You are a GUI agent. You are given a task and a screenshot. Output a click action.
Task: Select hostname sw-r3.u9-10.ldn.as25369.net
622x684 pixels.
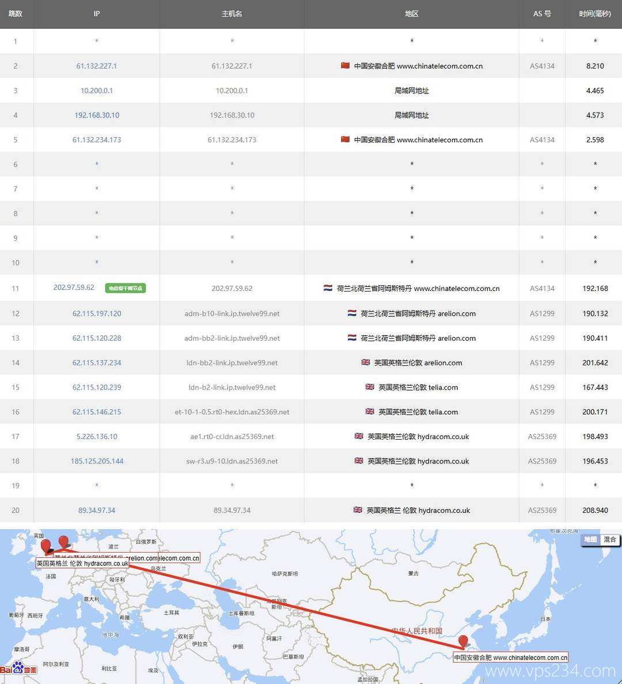pos(232,461)
